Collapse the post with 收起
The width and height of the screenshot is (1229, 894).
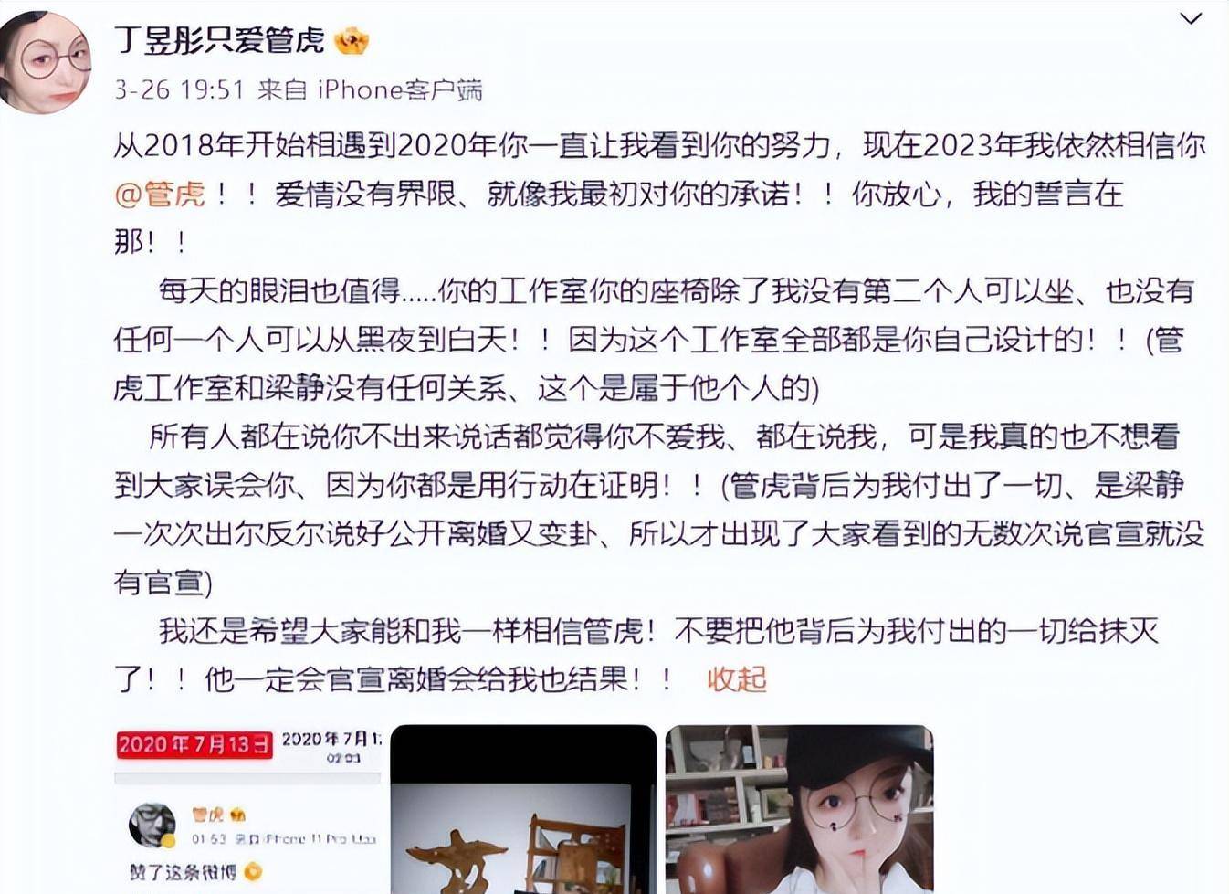(x=736, y=678)
